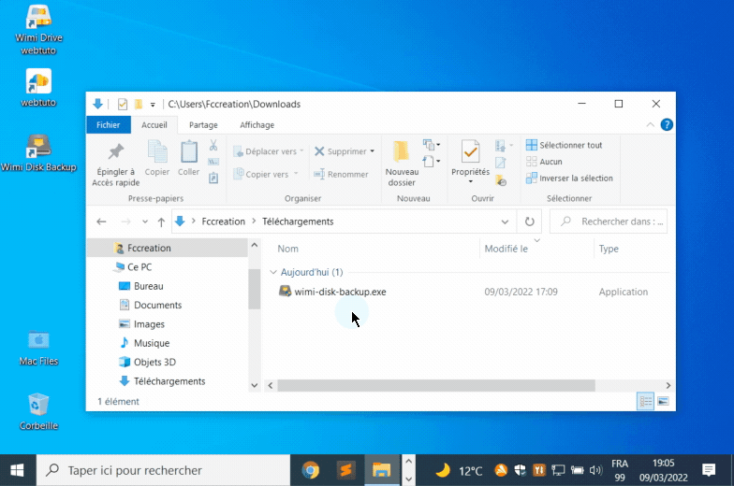The width and height of the screenshot is (734, 486).
Task: Open the Supprimer dropdown arrow
Action: click(373, 151)
